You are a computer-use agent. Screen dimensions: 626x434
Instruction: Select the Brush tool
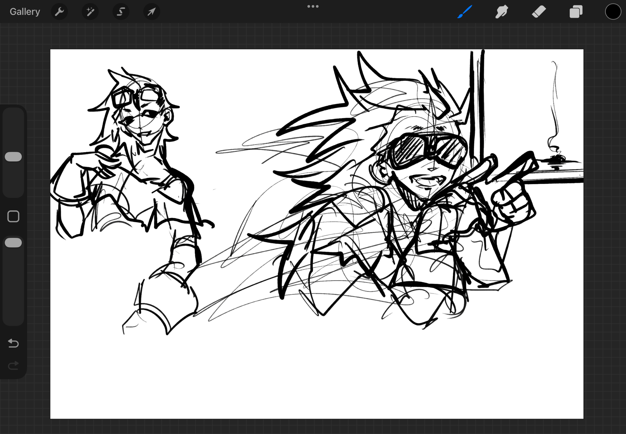tap(464, 12)
